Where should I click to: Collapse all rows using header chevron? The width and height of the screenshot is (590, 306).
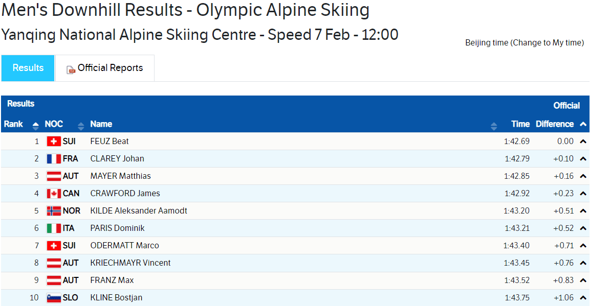(583, 124)
